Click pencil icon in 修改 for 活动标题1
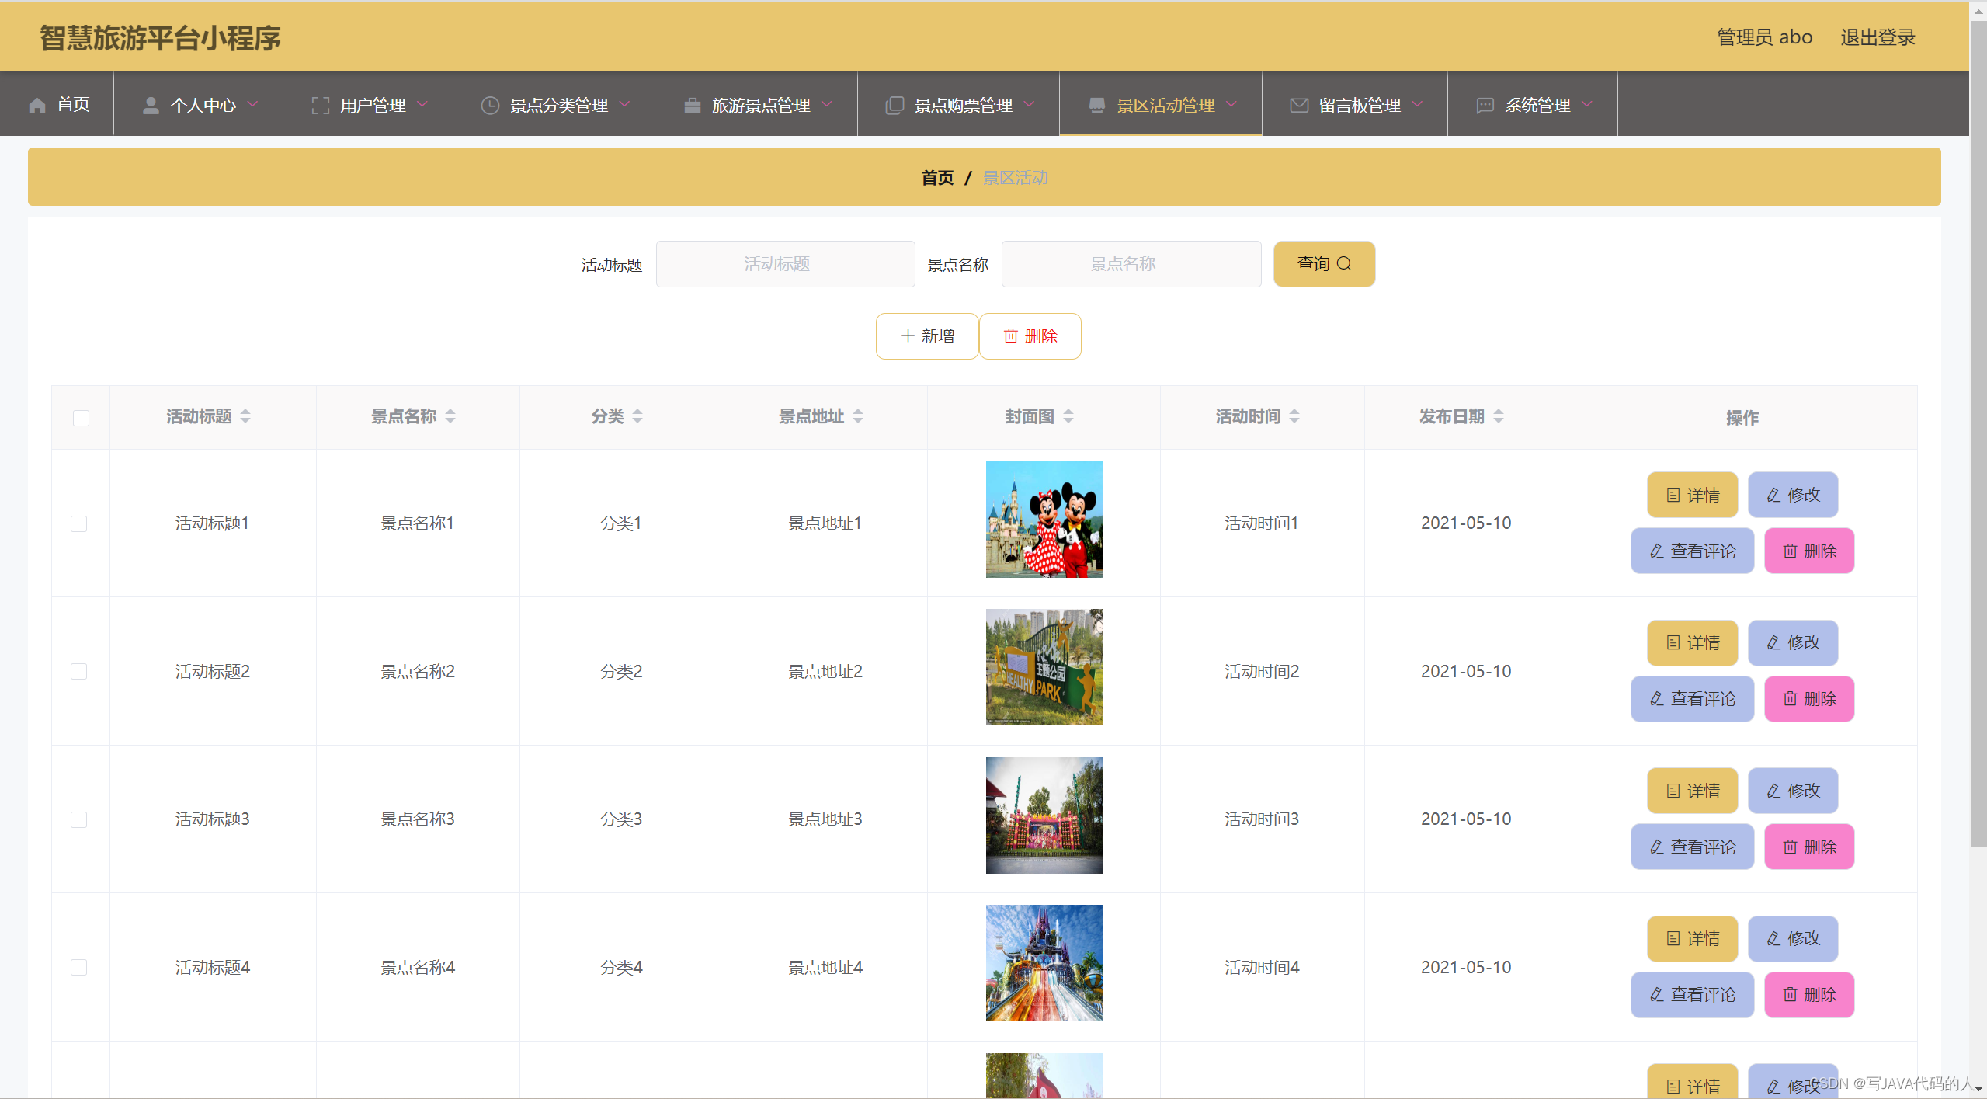 click(x=1773, y=495)
